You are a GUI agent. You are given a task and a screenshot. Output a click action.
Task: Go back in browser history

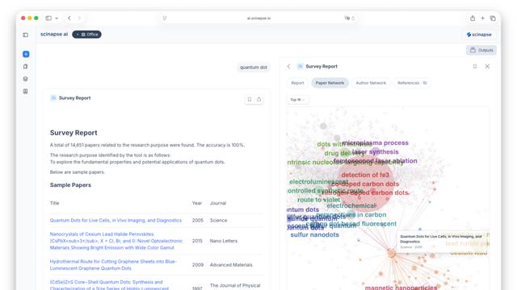point(69,18)
